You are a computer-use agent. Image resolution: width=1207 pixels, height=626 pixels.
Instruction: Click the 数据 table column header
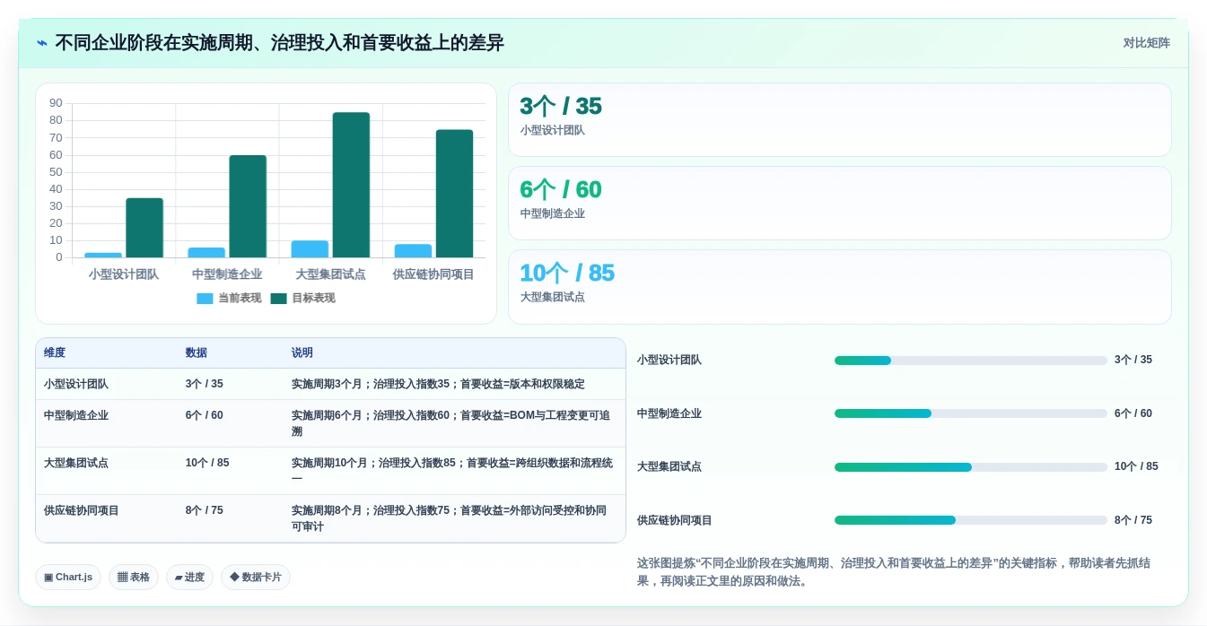click(197, 353)
